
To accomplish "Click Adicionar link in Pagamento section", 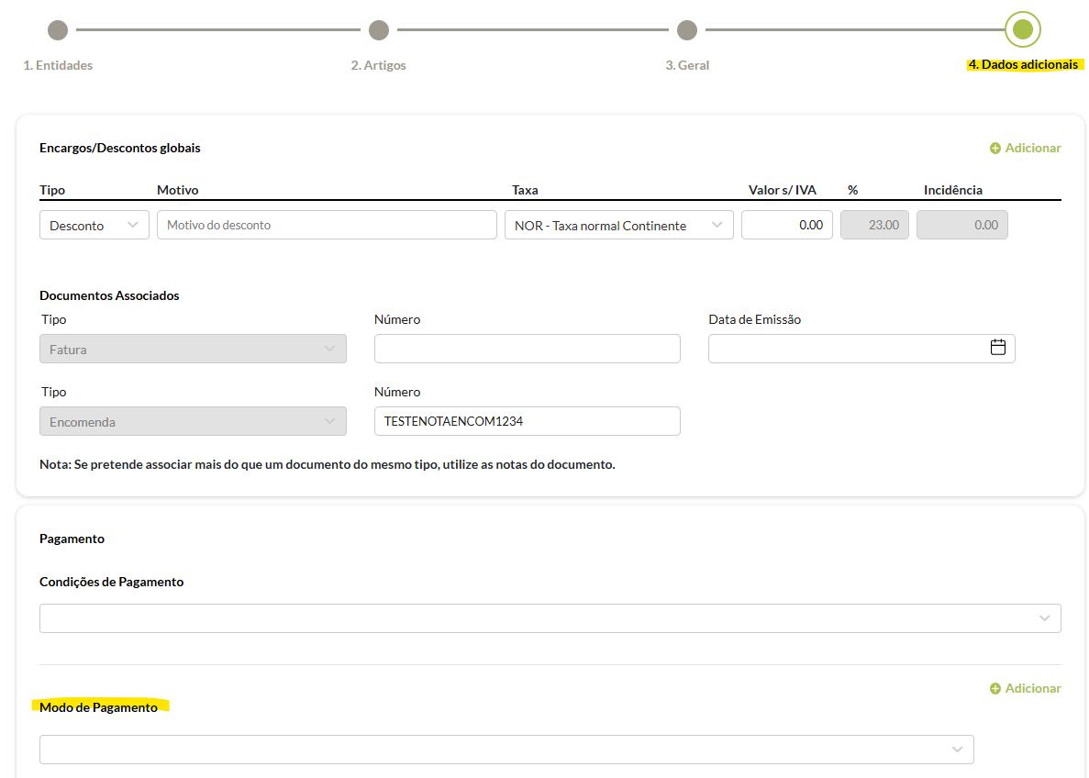I will pos(1032,689).
